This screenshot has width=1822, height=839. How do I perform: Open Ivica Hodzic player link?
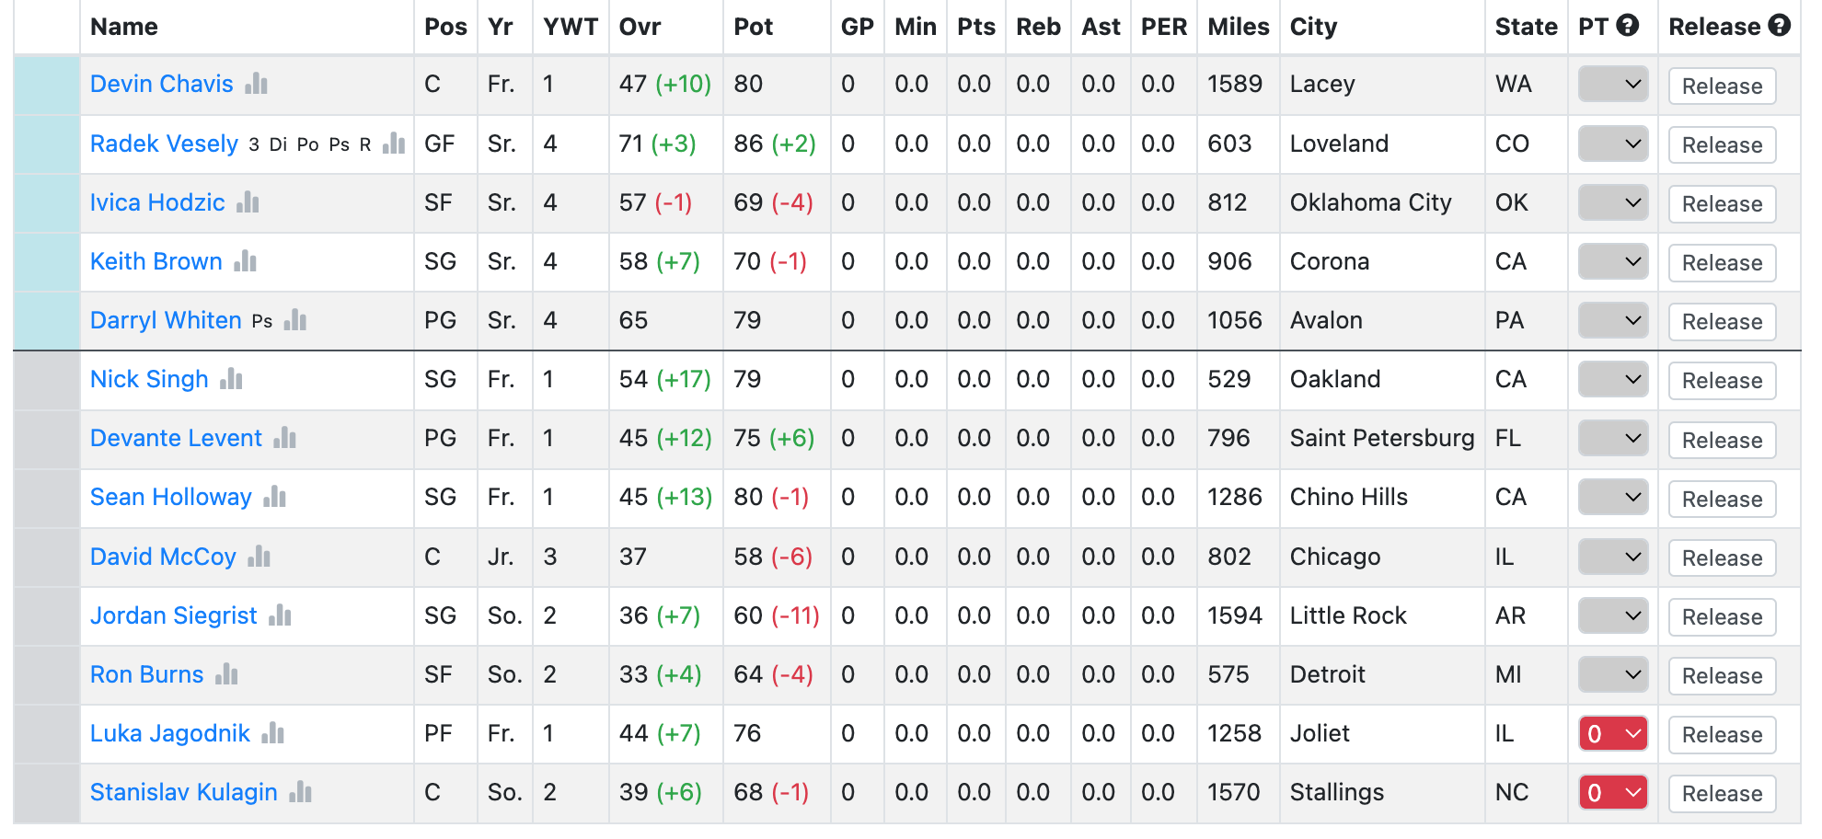pos(157,202)
